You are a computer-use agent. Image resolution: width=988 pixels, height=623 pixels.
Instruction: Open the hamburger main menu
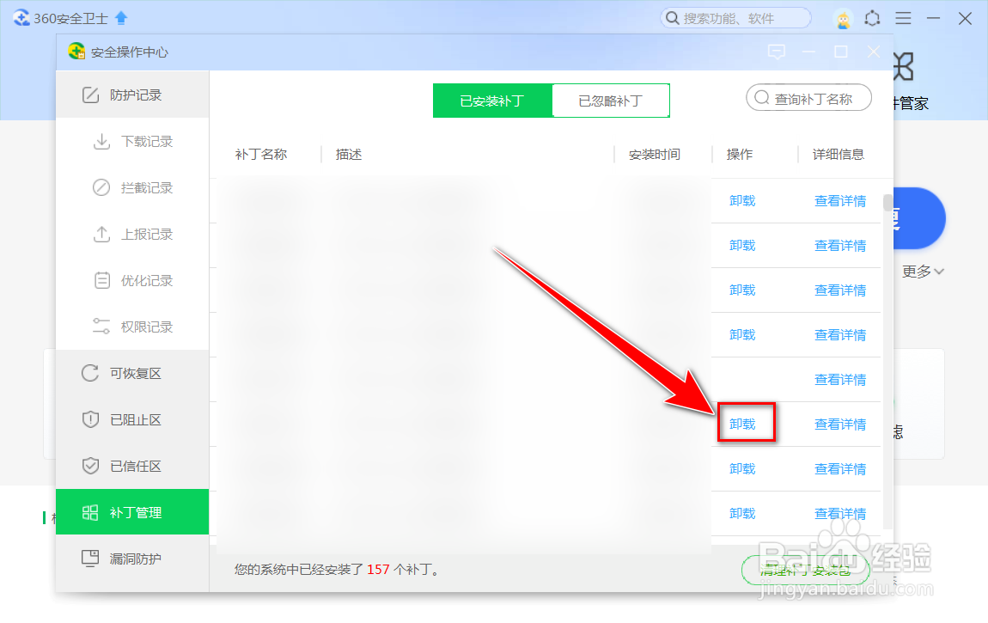click(903, 17)
